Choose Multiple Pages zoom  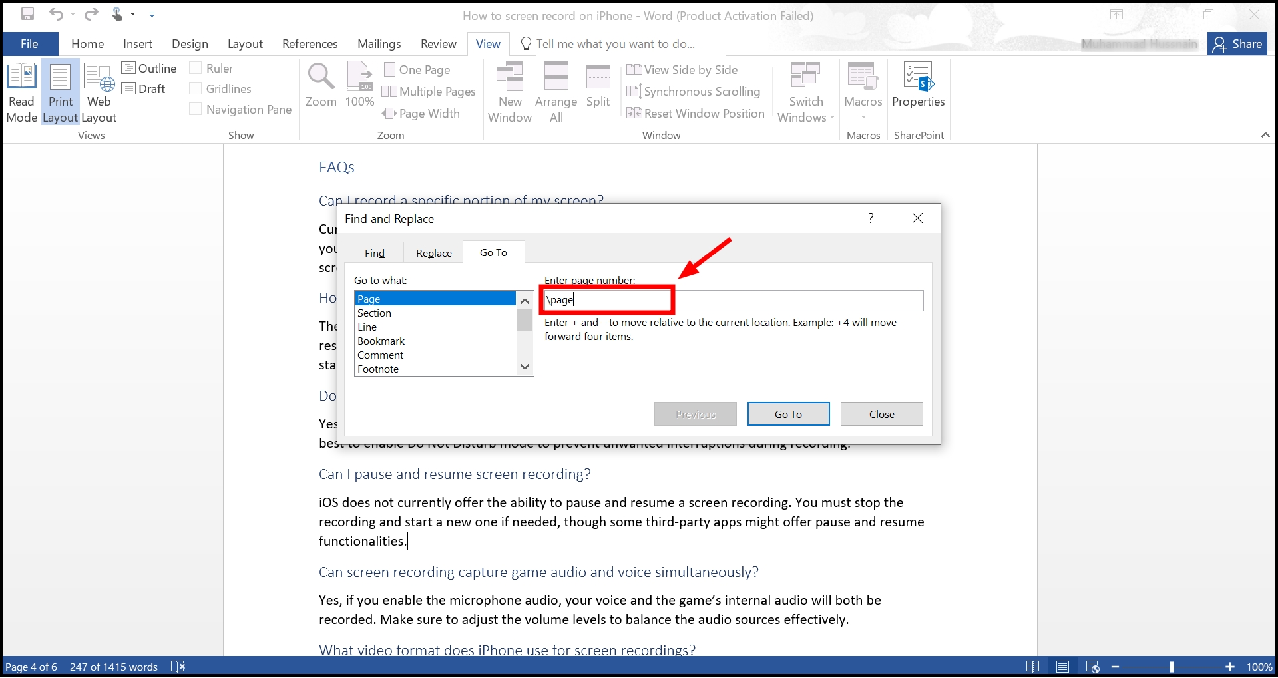429,91
